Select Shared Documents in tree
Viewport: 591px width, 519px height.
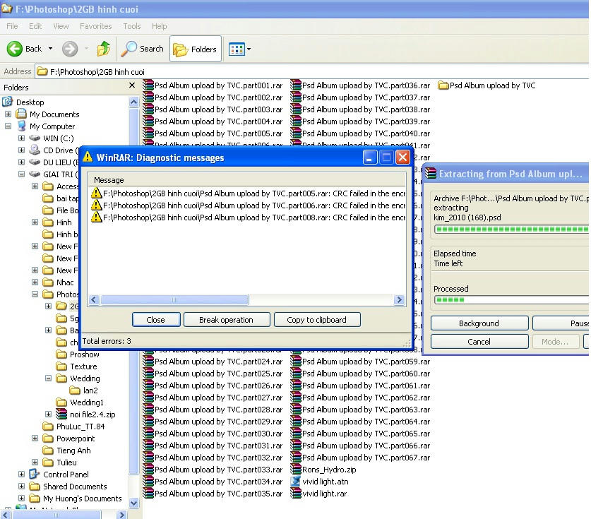68,487
